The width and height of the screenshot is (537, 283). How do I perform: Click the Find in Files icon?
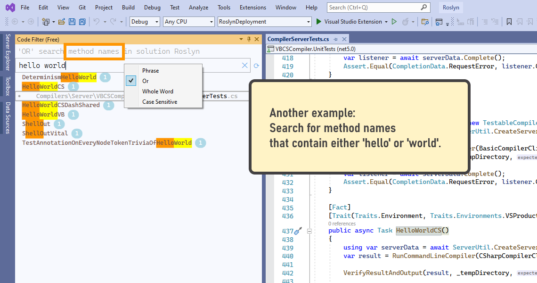[425, 22]
